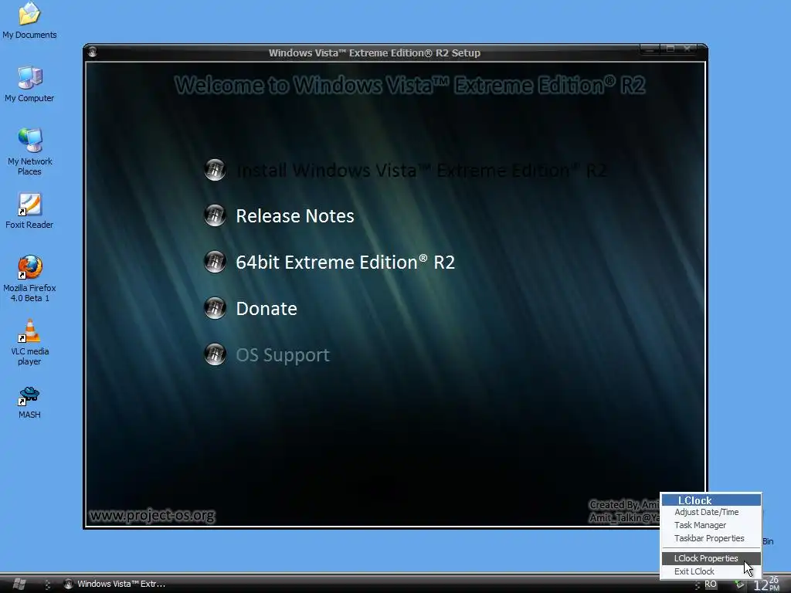Click the taskbar grip handle dots
Image resolution: width=791 pixels, height=593 pixels.
(x=47, y=585)
